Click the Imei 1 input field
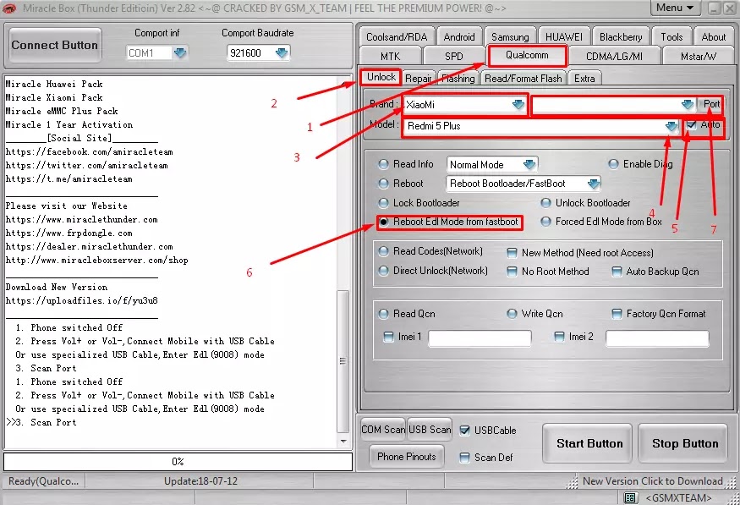Image resolution: width=740 pixels, height=505 pixels. point(480,338)
